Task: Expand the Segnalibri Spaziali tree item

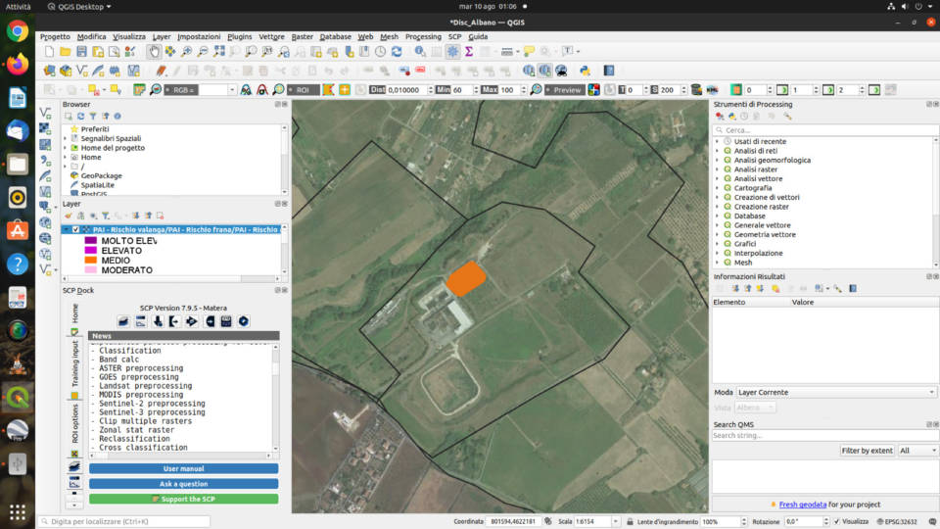Action: click(66, 138)
